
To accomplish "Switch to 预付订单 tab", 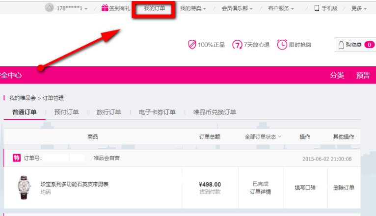I will (66, 112).
